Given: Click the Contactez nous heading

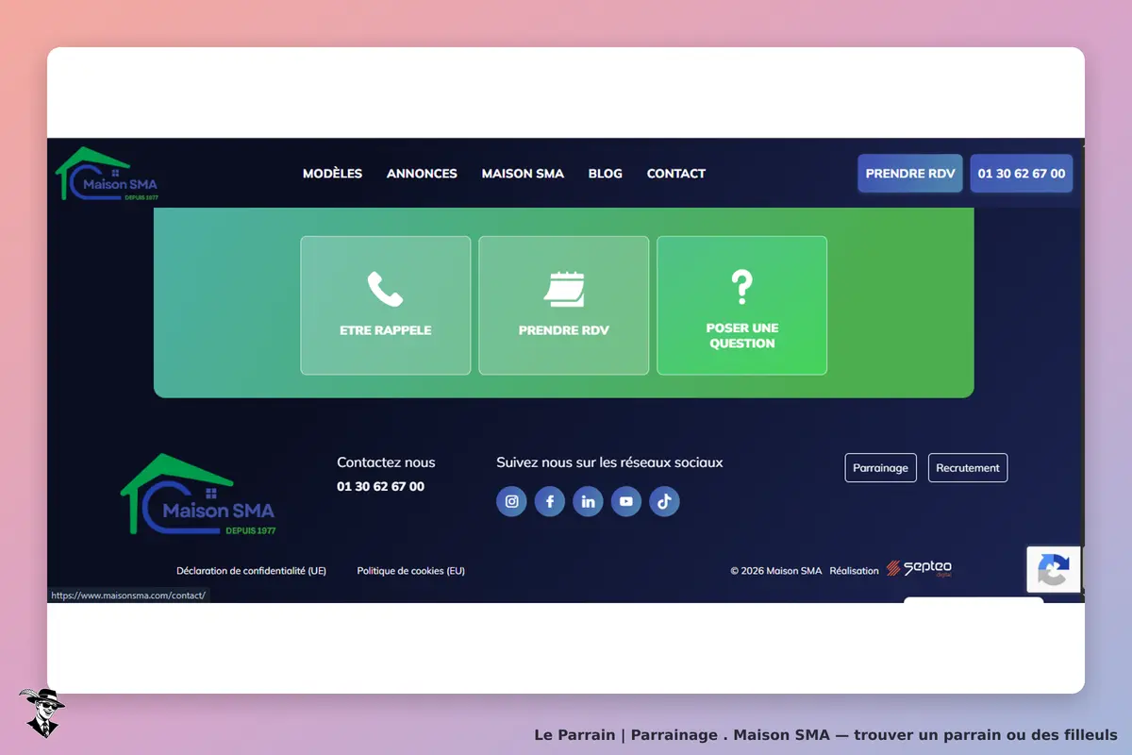Looking at the screenshot, I should (x=386, y=462).
